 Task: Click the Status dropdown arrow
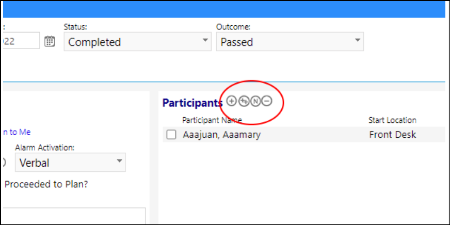205,40
